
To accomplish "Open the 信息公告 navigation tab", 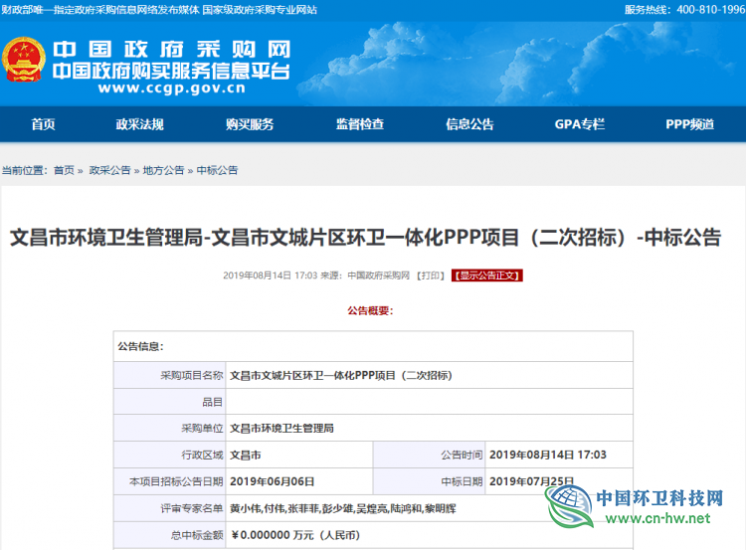I will [469, 124].
